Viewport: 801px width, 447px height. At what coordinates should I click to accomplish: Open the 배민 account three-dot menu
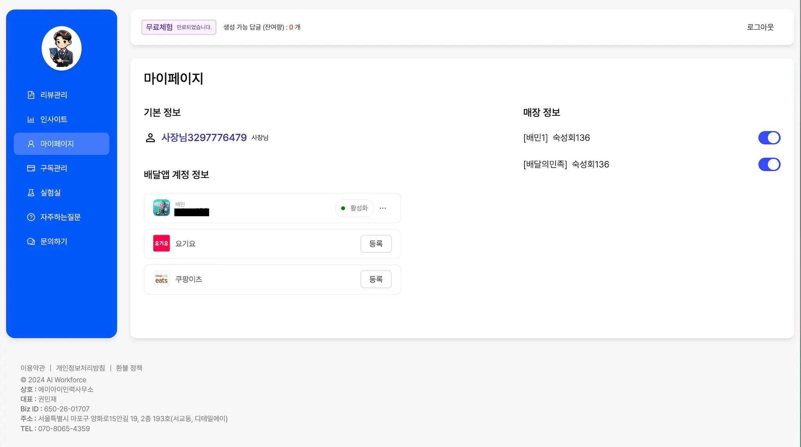click(383, 208)
